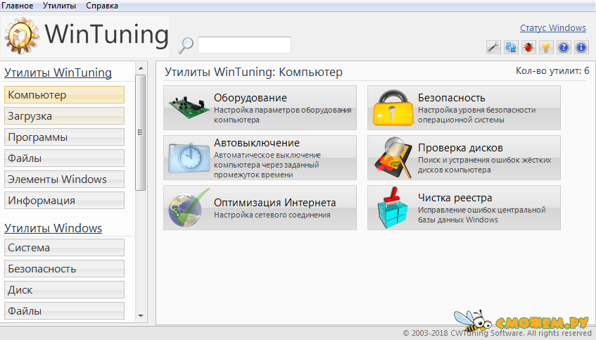Select the Элементы Windows category
596x340 pixels.
(x=64, y=179)
